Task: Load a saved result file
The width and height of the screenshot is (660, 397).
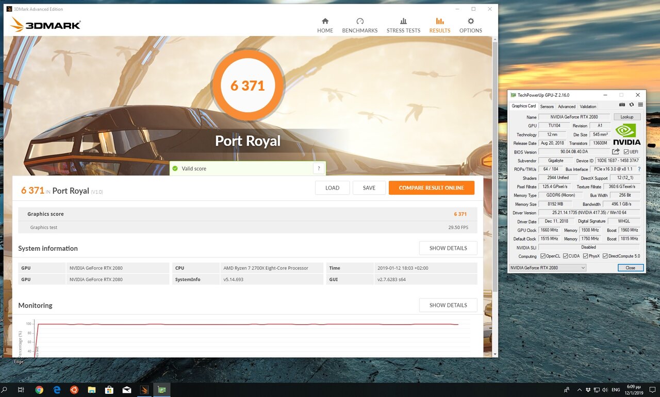Action: [x=333, y=188]
